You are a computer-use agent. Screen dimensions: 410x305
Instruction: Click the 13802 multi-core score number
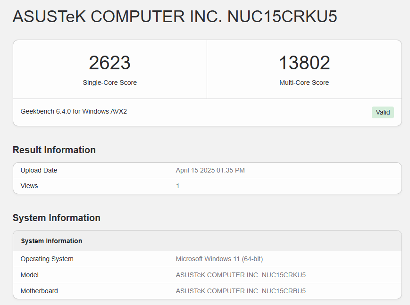point(304,63)
